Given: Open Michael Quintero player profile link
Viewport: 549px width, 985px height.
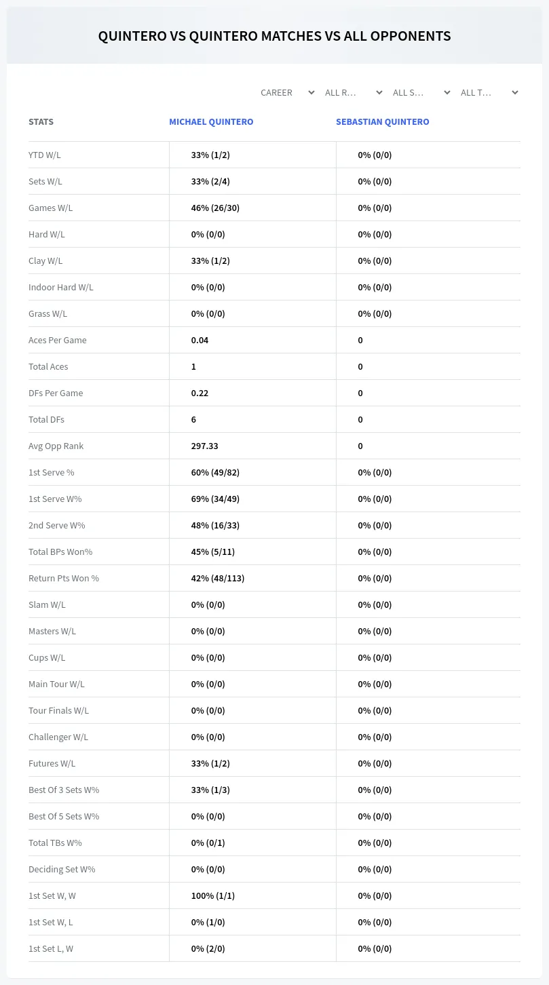Looking at the screenshot, I should tap(211, 122).
